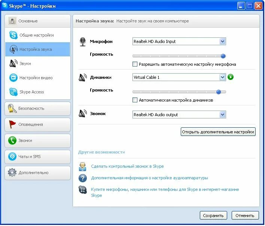This screenshot has width=265, height=226.
Task: Open the Дополнительно section
Action: [x=37, y=173]
